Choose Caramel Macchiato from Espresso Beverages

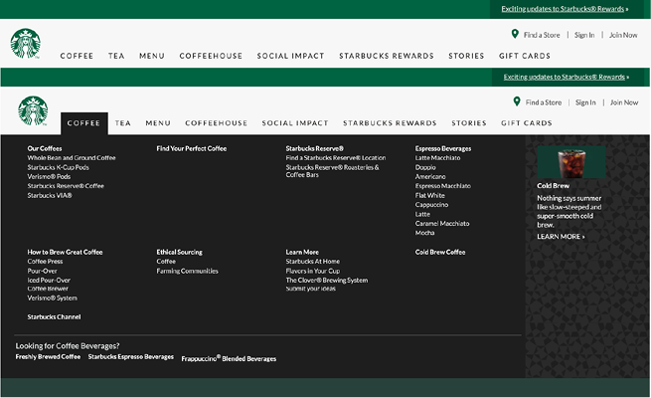pos(442,223)
